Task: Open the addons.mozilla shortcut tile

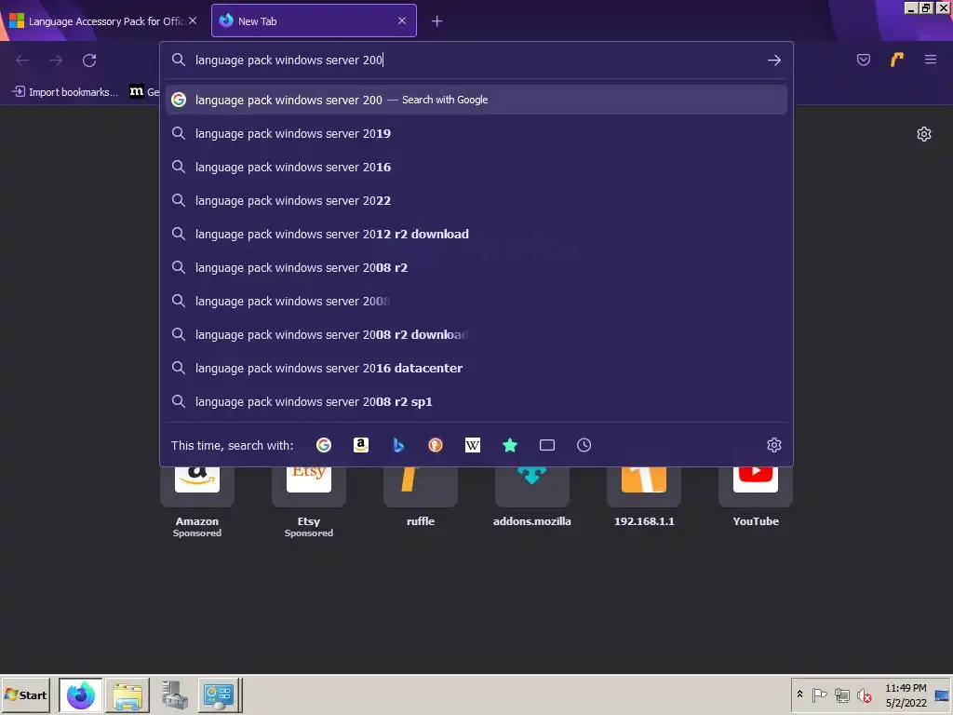Action: point(531,497)
